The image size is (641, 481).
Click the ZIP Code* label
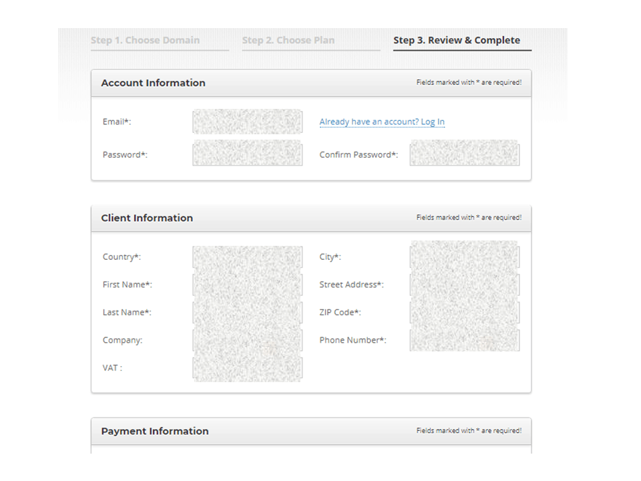(340, 313)
